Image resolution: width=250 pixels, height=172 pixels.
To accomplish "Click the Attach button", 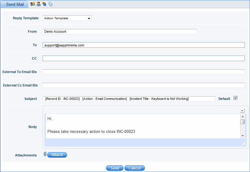I will pyautogui.click(x=57, y=155).
